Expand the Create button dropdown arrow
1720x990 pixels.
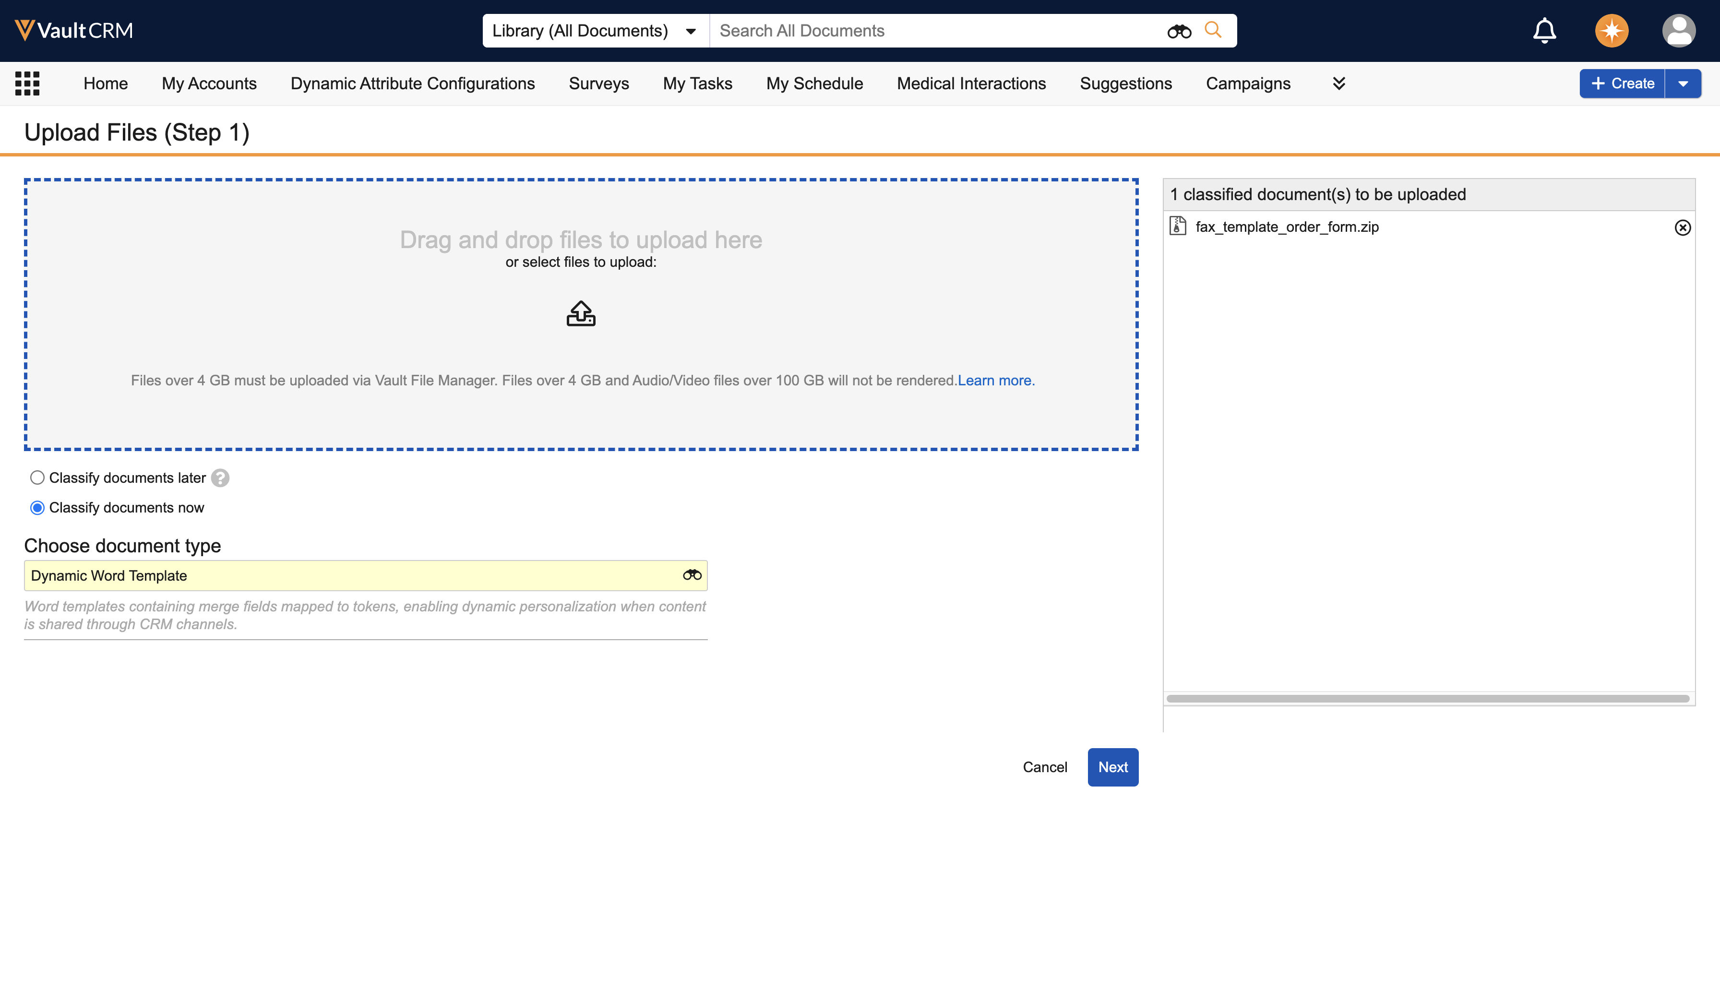tap(1683, 83)
